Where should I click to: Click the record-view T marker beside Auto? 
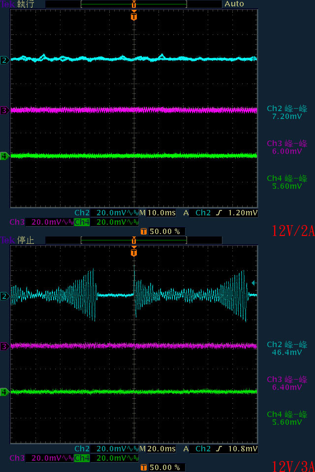pos(134,4)
